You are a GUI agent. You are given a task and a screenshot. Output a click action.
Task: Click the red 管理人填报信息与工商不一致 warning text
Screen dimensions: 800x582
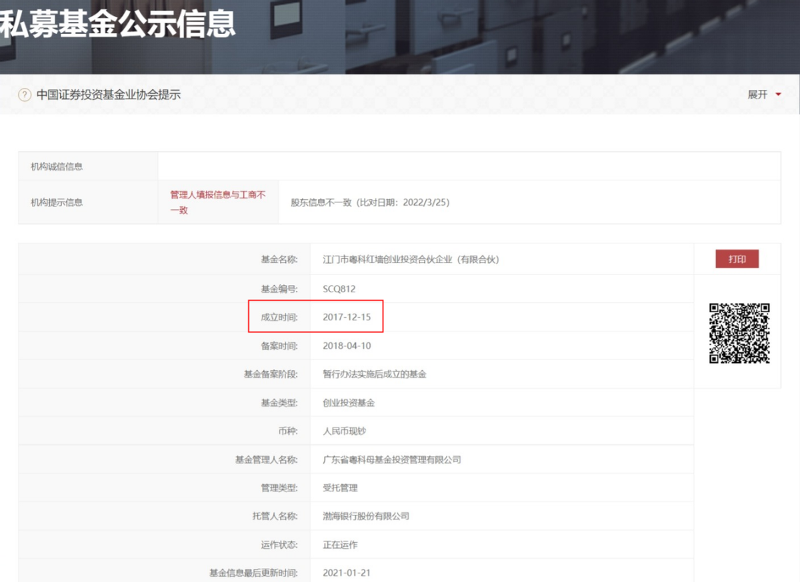click(x=218, y=202)
